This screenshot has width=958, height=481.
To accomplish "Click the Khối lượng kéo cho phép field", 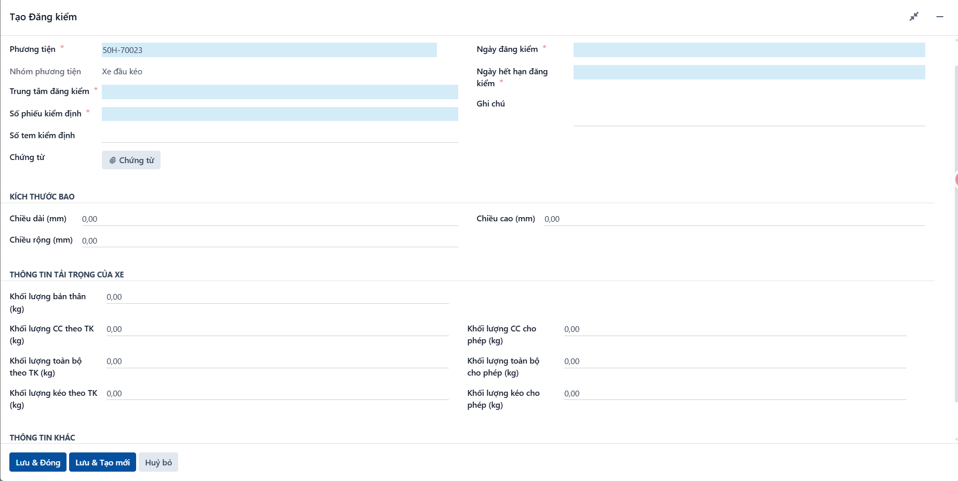I will [x=735, y=393].
